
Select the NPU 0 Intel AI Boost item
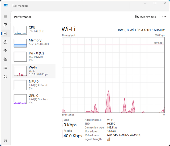point(33,85)
